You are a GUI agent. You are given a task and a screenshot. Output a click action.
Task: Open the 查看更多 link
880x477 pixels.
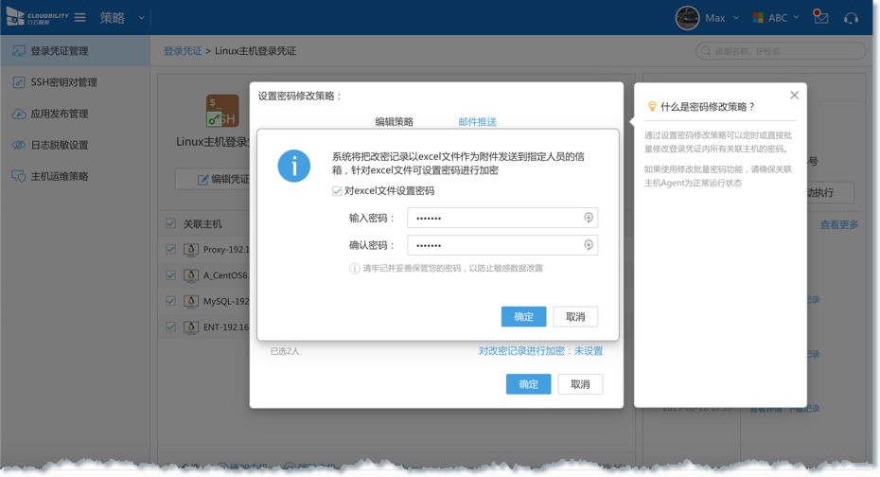[x=839, y=225]
